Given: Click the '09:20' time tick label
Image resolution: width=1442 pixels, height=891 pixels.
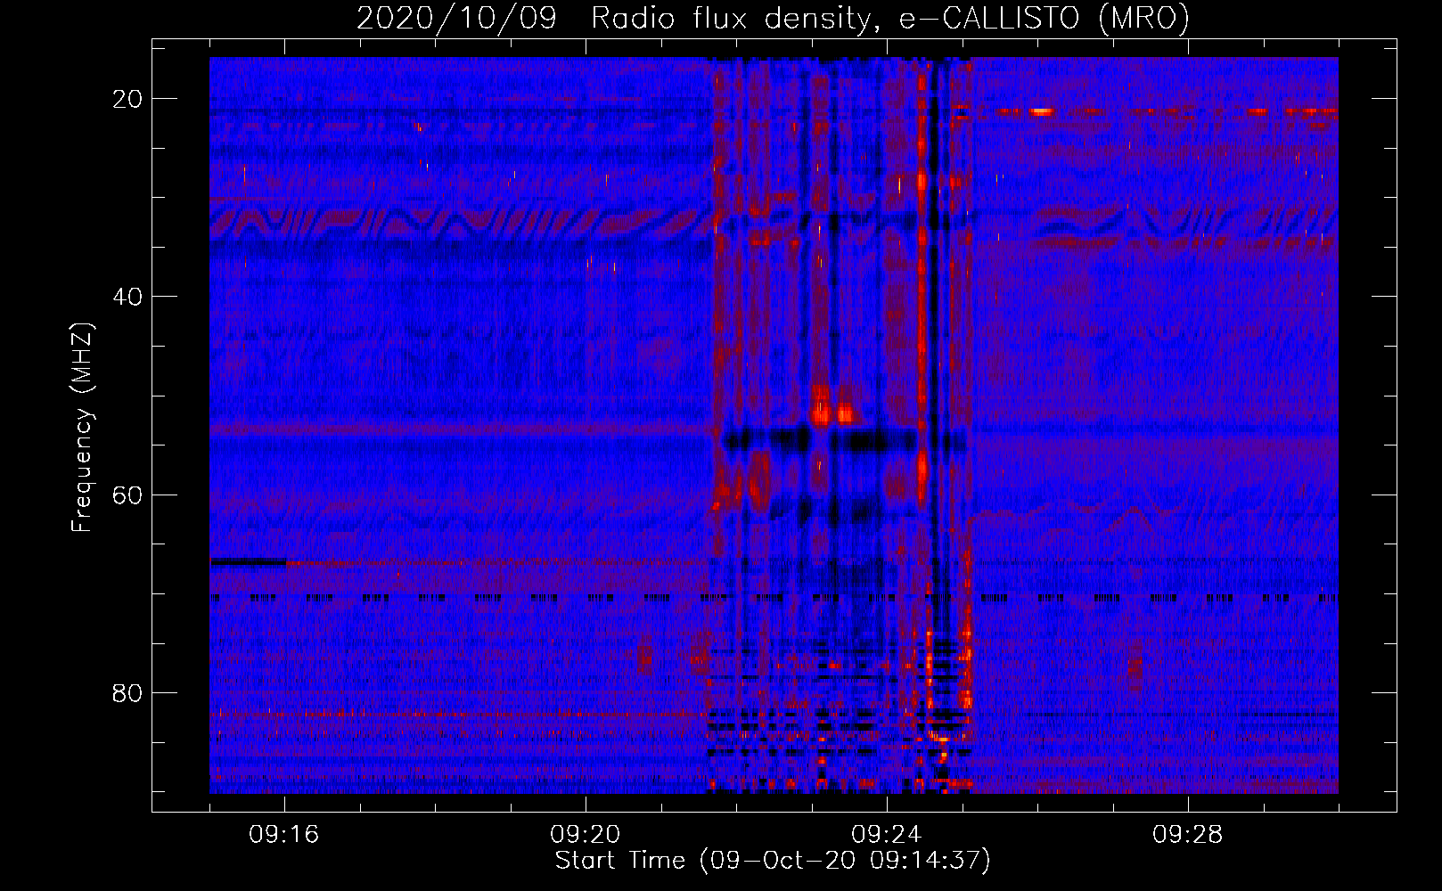Looking at the screenshot, I should (586, 835).
